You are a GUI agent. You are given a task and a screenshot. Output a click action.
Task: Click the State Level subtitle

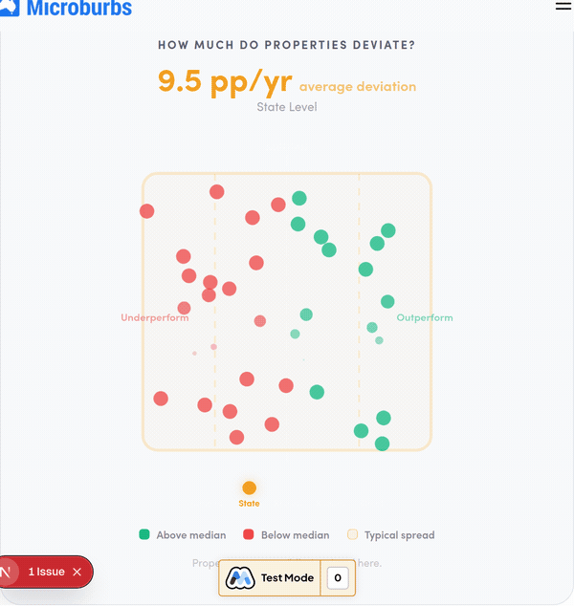287,107
